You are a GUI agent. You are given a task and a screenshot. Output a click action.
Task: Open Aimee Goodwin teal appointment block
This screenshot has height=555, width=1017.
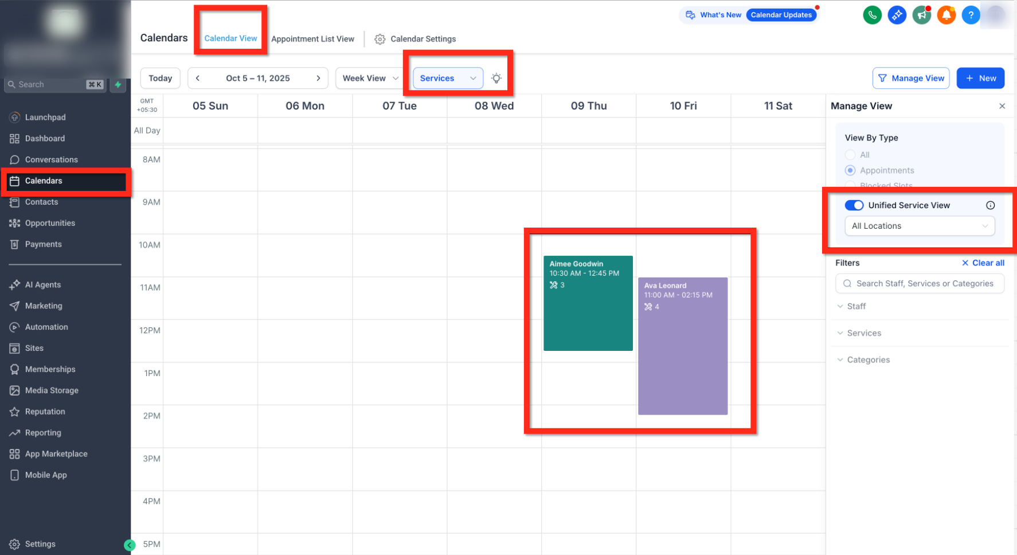tap(588, 303)
